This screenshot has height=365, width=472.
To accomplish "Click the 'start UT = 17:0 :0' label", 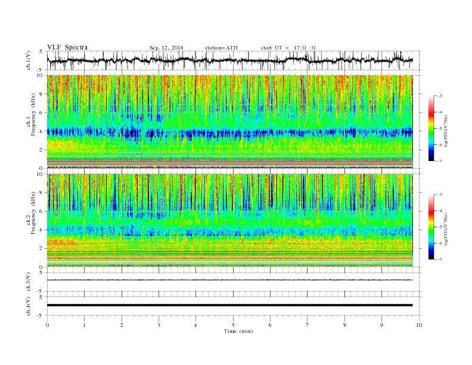I will pos(288,48).
